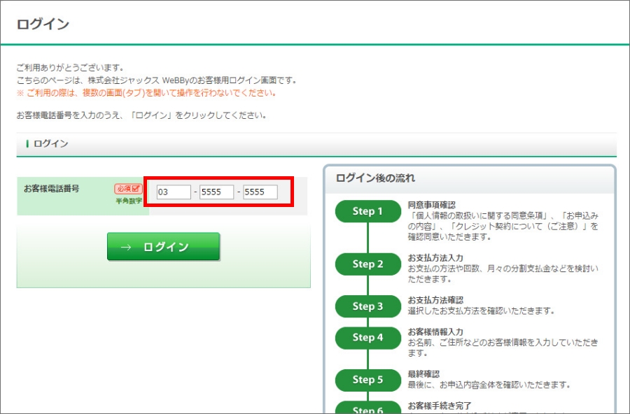Click the お支払方法入力 step title

pyautogui.click(x=435, y=258)
